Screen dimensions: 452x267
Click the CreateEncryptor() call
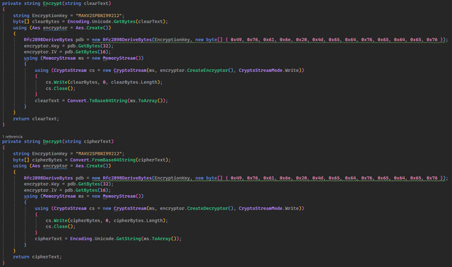[x=210, y=71]
